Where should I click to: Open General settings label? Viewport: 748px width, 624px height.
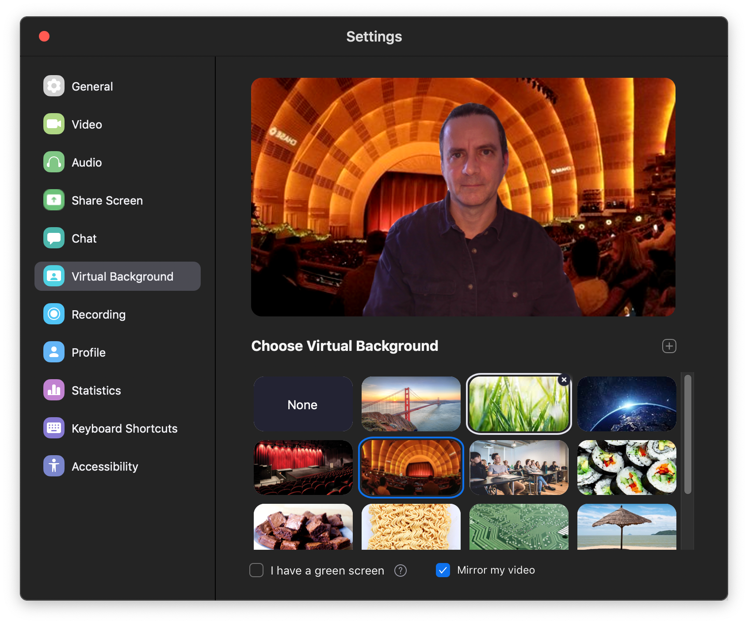point(92,86)
